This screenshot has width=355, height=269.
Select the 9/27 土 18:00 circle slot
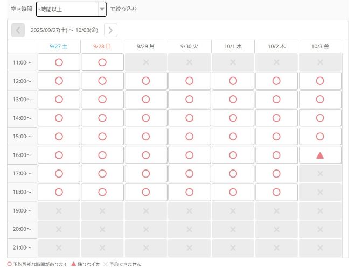coord(59,192)
